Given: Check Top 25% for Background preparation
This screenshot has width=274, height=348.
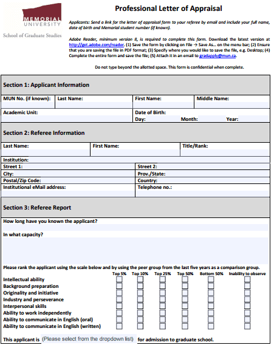Looking at the screenshot, I should click(163, 286).
